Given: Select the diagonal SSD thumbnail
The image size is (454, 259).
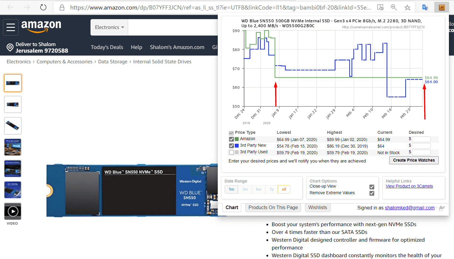Looking at the screenshot, I should [x=13, y=126].
